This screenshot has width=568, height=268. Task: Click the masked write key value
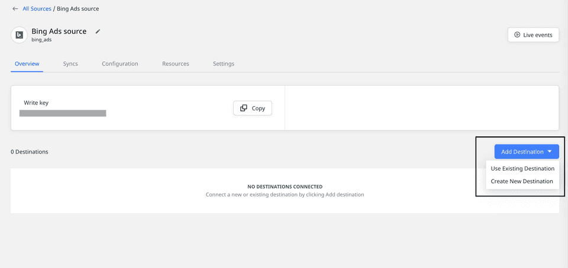tap(63, 113)
